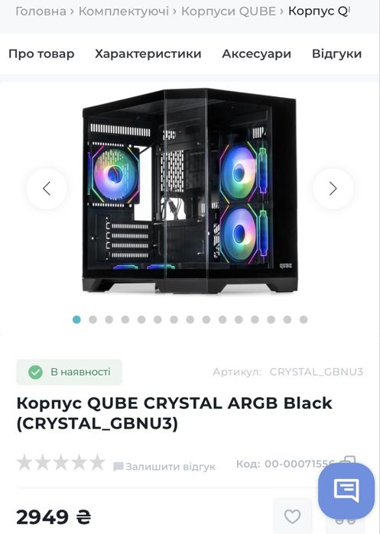The image size is (380, 534).
Task: Open Корпуси QUBE breadcrumb link
Action: [x=229, y=11]
